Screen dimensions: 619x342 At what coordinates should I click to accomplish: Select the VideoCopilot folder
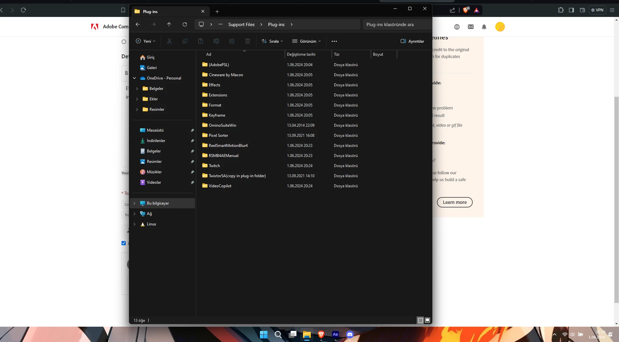(x=220, y=186)
